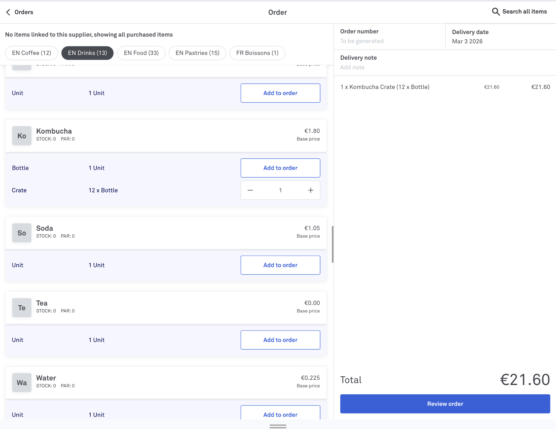Click the Kombucha 'Ko' item thumbnail
Image resolution: width=556 pixels, height=429 pixels.
click(22, 136)
